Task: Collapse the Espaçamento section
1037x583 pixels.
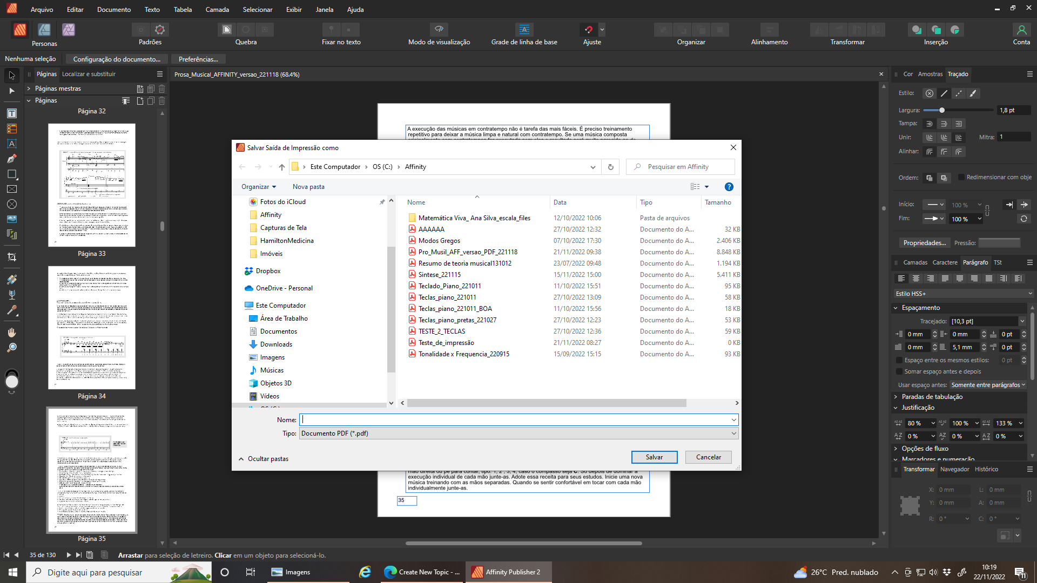Action: (896, 308)
